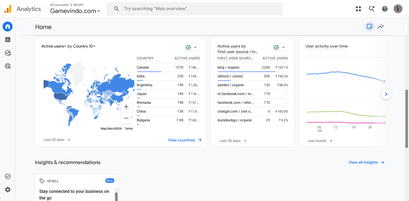The height and width of the screenshot is (201, 409).
Task: Click the page vertical scrollbar
Action: coord(407,118)
